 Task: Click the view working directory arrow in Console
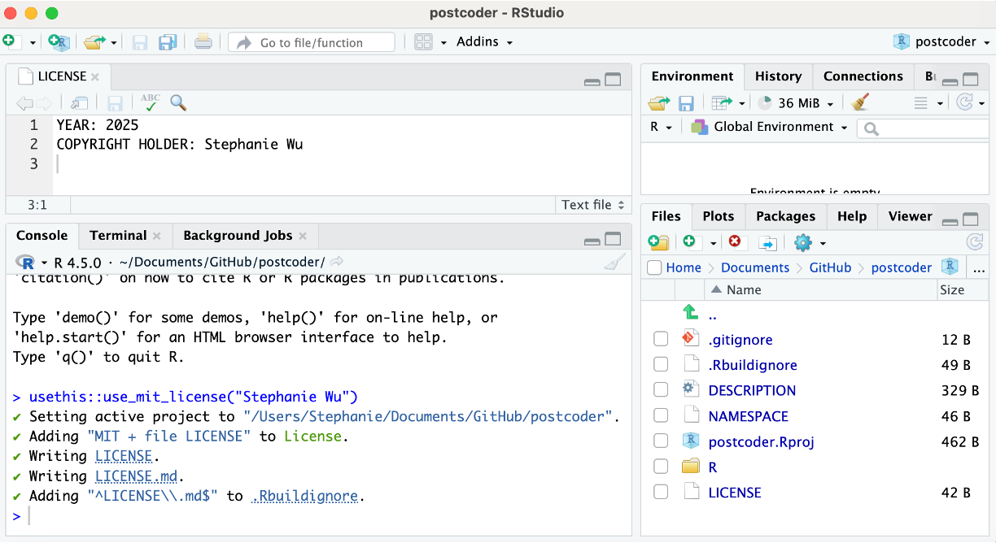[x=336, y=262]
